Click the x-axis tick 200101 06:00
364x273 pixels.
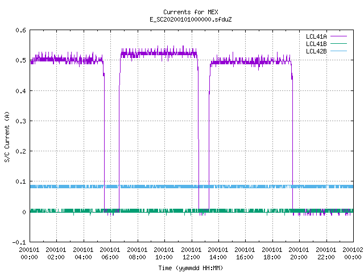[x=110, y=254]
